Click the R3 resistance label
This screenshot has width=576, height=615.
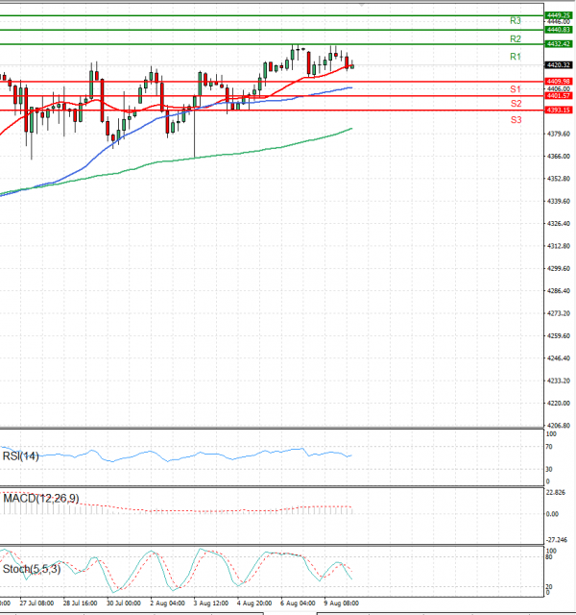coord(516,21)
